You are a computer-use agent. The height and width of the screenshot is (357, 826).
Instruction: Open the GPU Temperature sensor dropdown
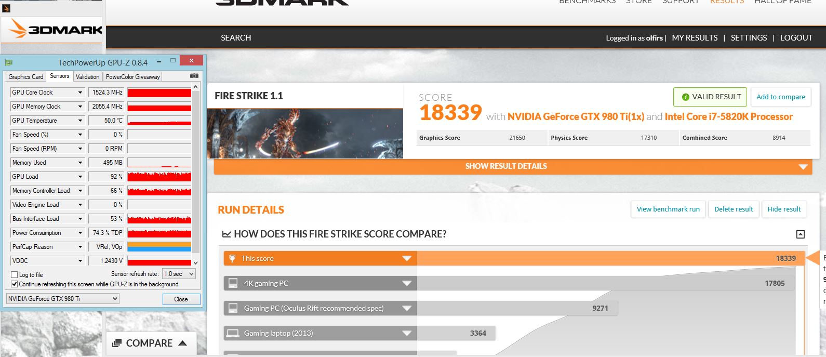(x=81, y=121)
